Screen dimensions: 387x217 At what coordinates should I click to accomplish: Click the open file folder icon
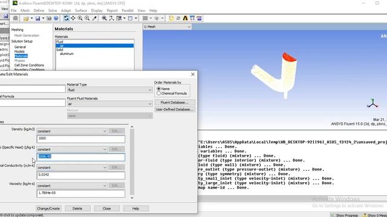[x=26, y=18]
